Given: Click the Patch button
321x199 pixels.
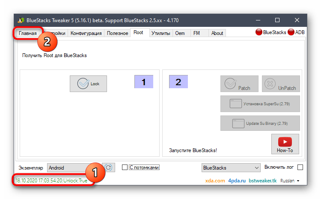Looking at the screenshot, I should pos(239,84).
